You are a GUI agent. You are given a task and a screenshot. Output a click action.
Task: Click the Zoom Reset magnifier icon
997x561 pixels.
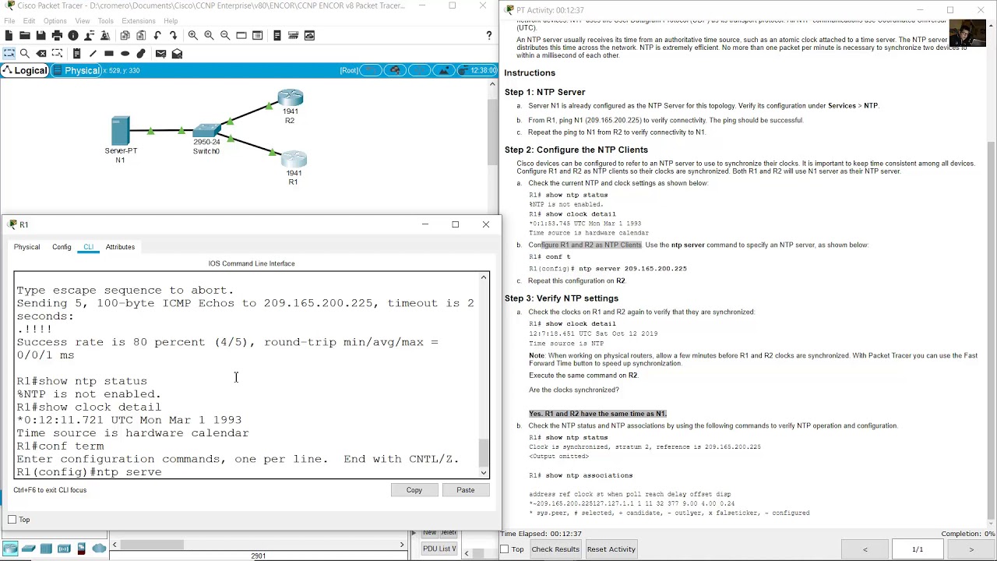(209, 36)
